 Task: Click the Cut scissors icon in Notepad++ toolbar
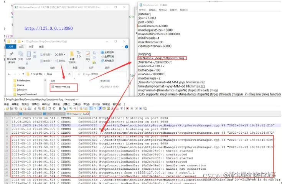35,108
